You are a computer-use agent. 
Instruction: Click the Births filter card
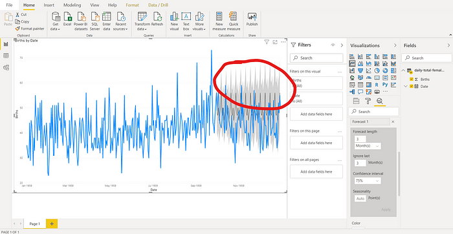click(x=316, y=83)
